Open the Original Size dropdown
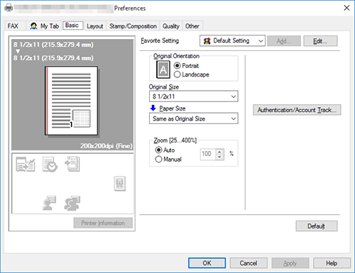The height and width of the screenshot is (273, 355). pyautogui.click(x=194, y=96)
